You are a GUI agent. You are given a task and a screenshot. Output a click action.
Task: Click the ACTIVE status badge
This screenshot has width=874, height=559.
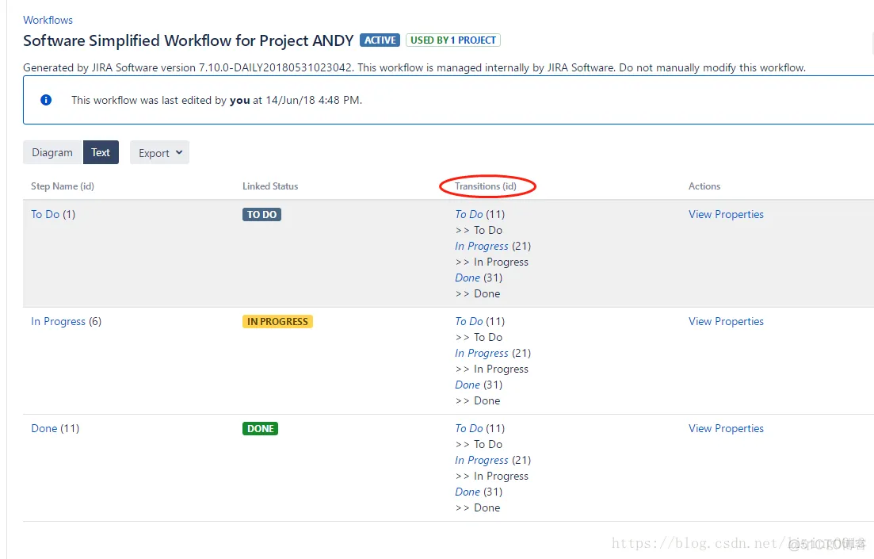[380, 40]
